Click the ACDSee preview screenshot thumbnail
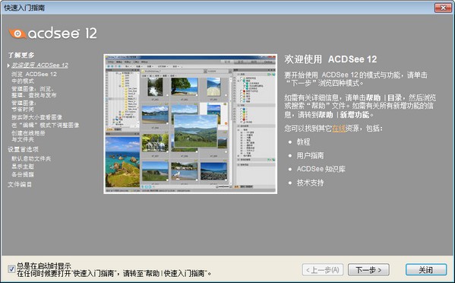 191,124
